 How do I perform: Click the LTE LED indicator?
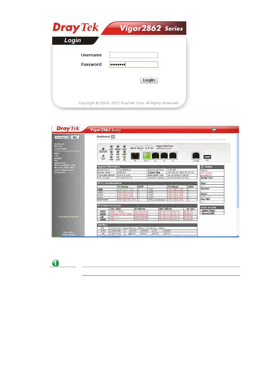[x=111, y=152]
